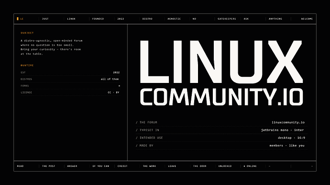Select 2022 in the top bar
The image size is (330, 185).
(121, 19)
